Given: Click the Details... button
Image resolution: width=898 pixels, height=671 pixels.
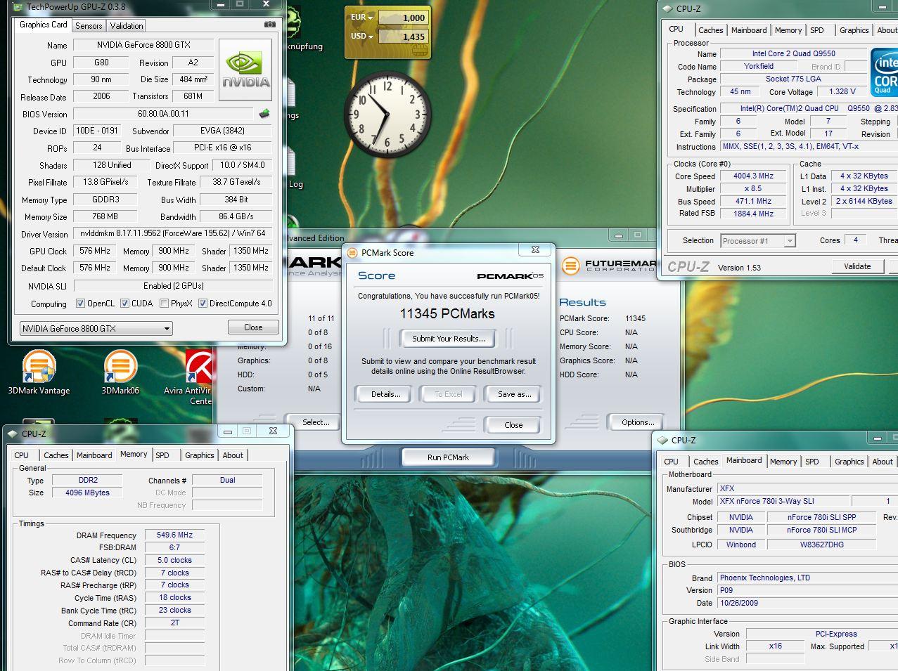Looking at the screenshot, I should 386,394.
